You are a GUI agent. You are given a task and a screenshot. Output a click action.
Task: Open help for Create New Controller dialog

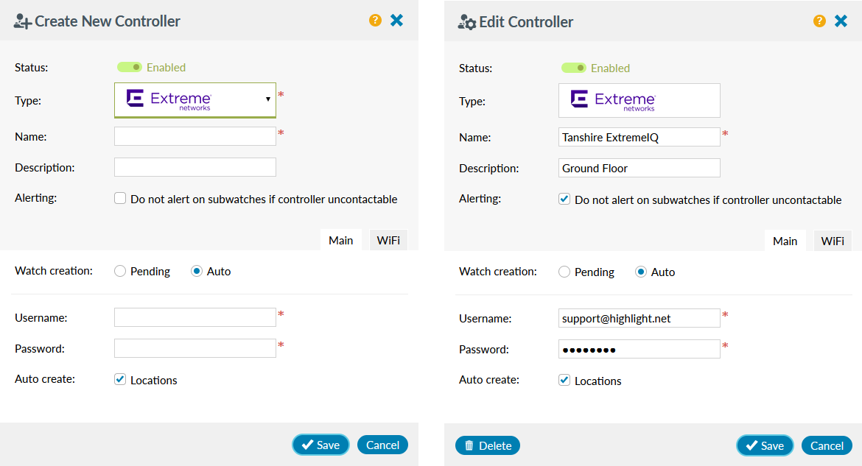coord(375,21)
